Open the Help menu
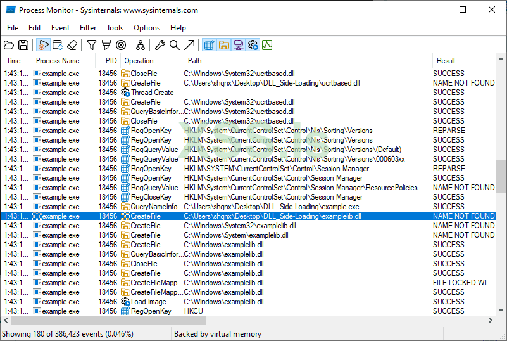Image resolution: width=507 pixels, height=341 pixels. (x=178, y=28)
